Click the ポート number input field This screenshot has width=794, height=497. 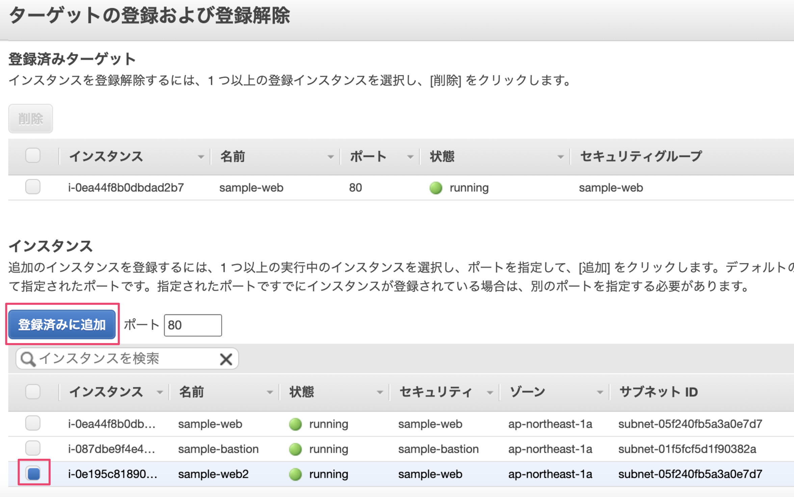(192, 325)
